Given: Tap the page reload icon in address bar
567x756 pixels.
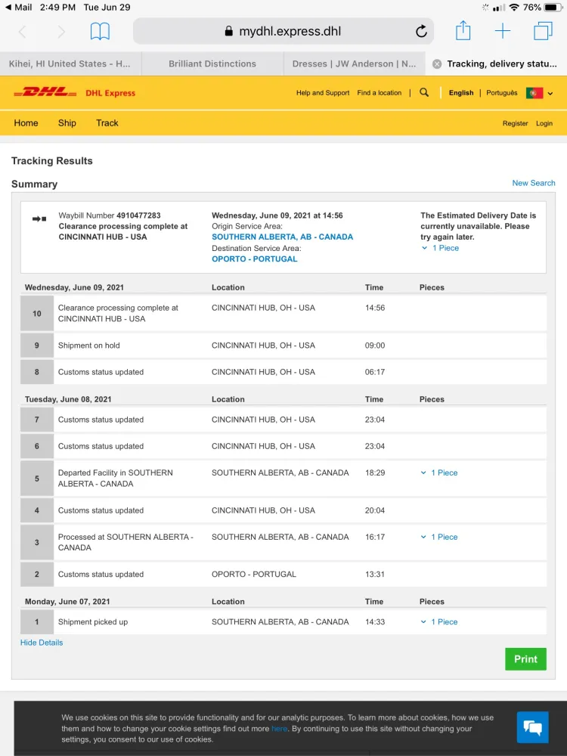Looking at the screenshot, I should tap(421, 31).
